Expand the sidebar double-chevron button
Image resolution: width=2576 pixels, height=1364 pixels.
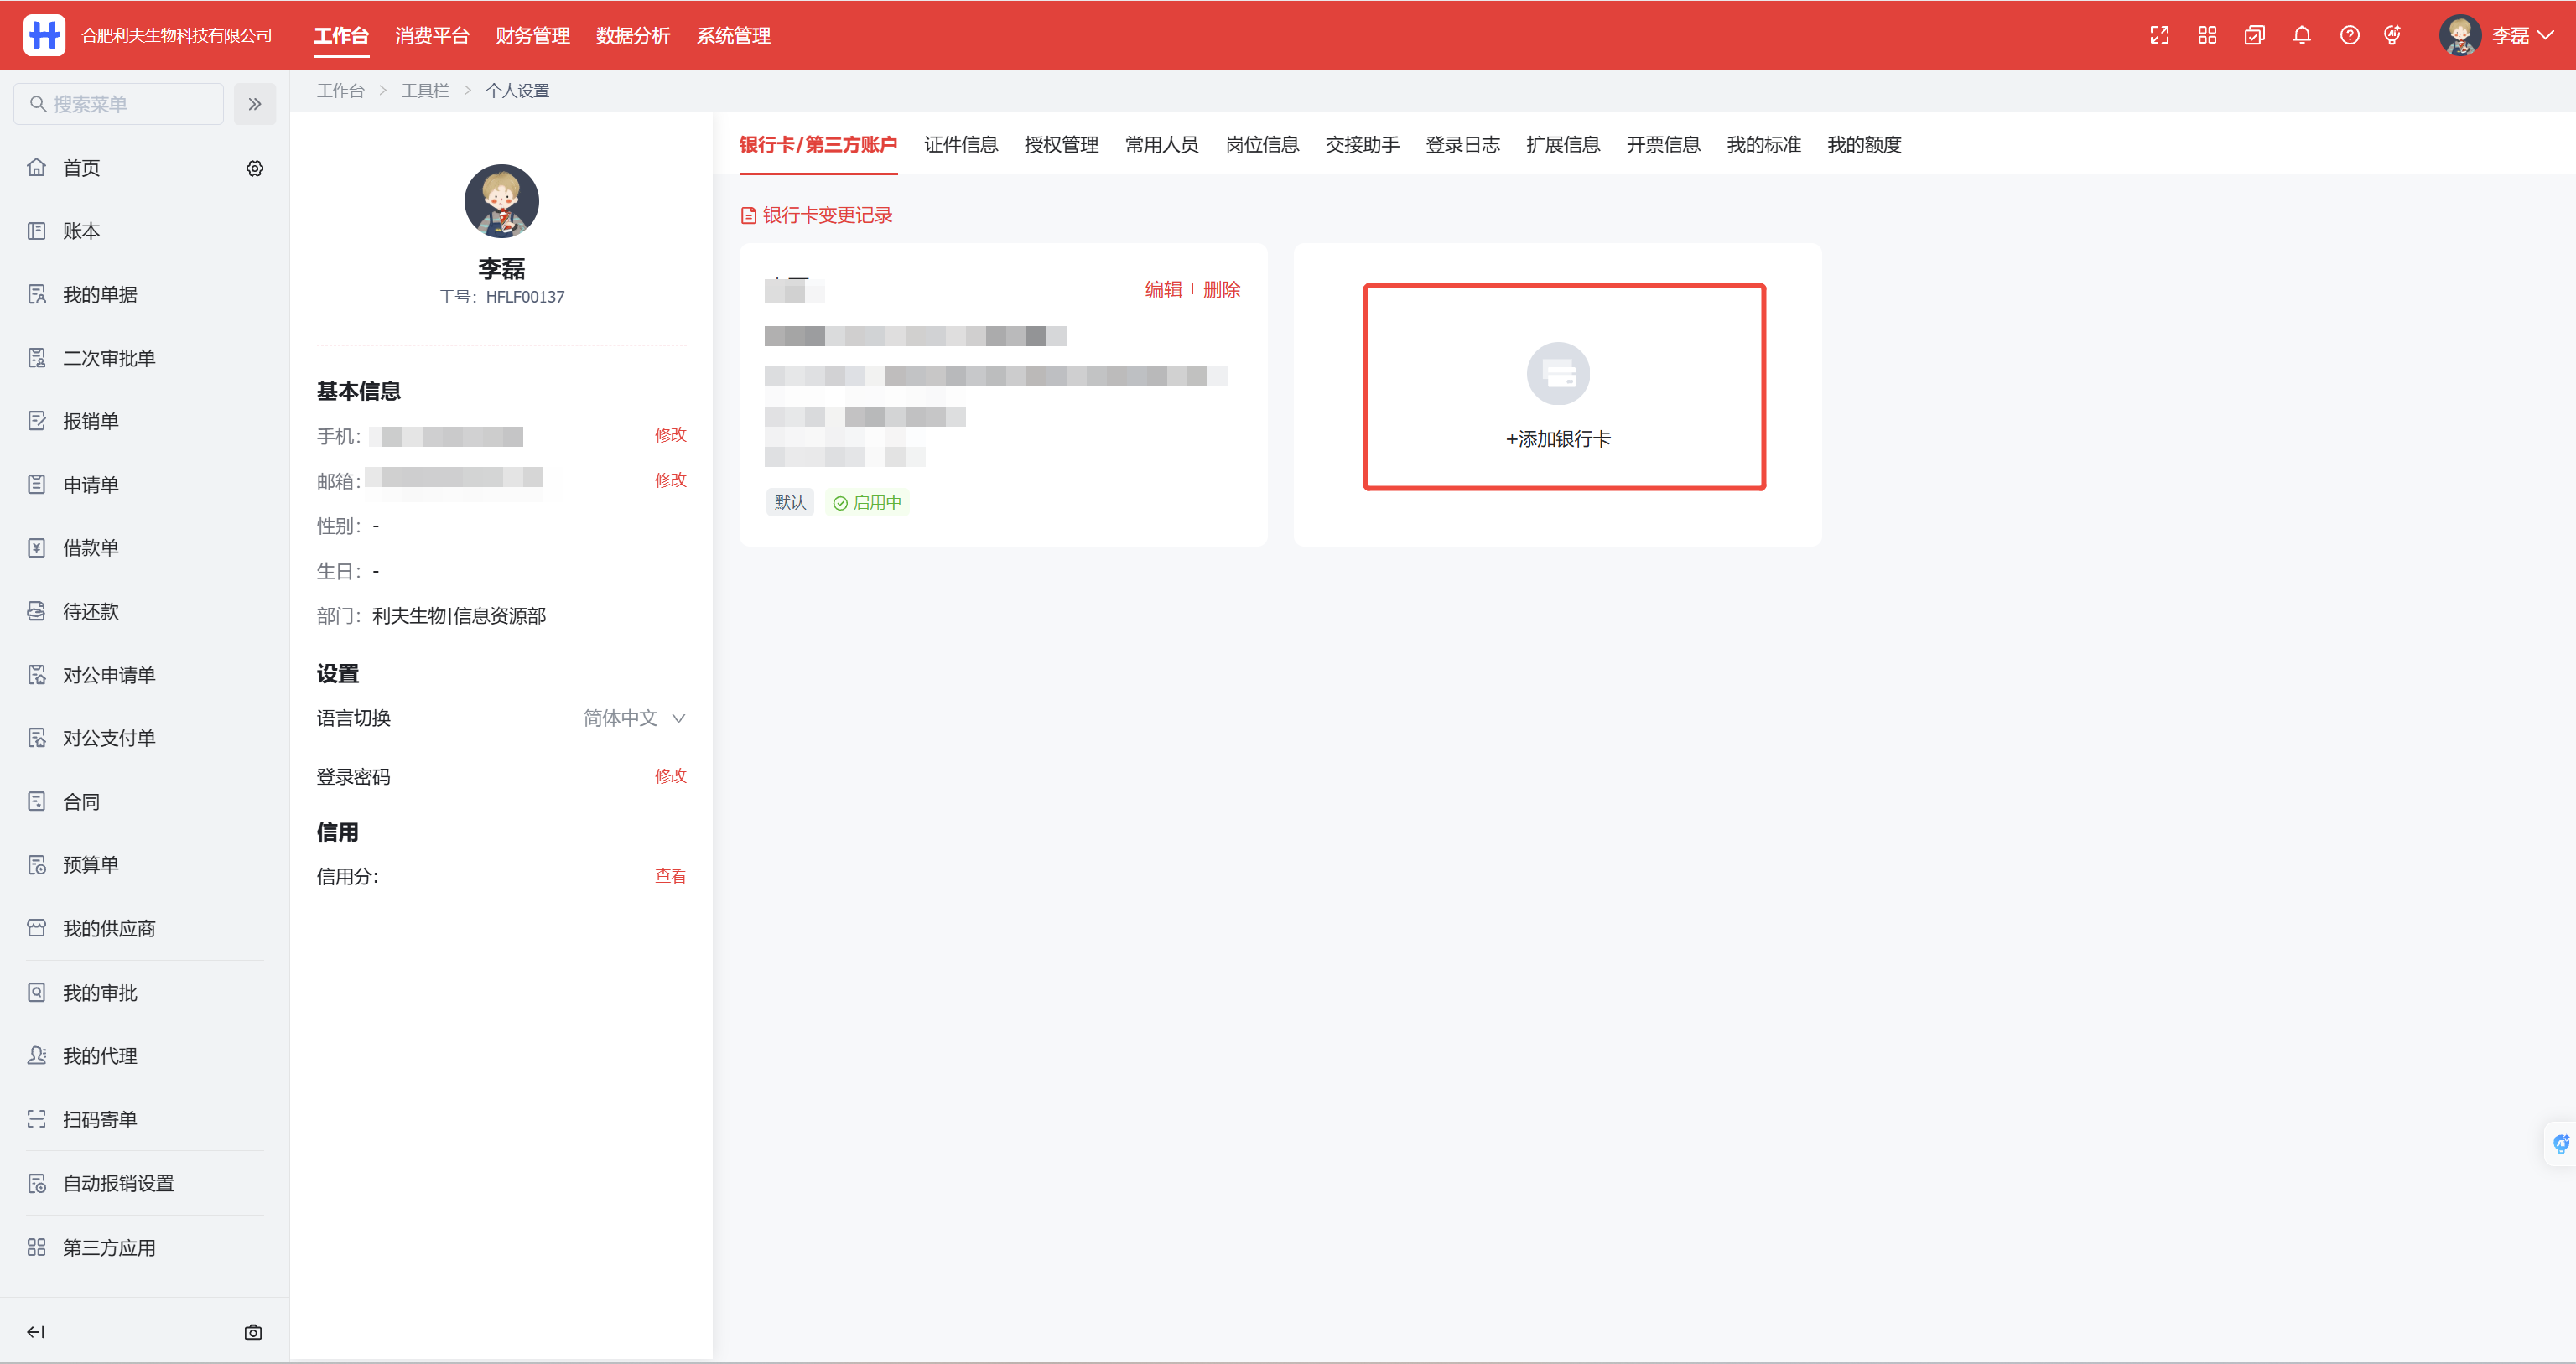click(x=255, y=104)
